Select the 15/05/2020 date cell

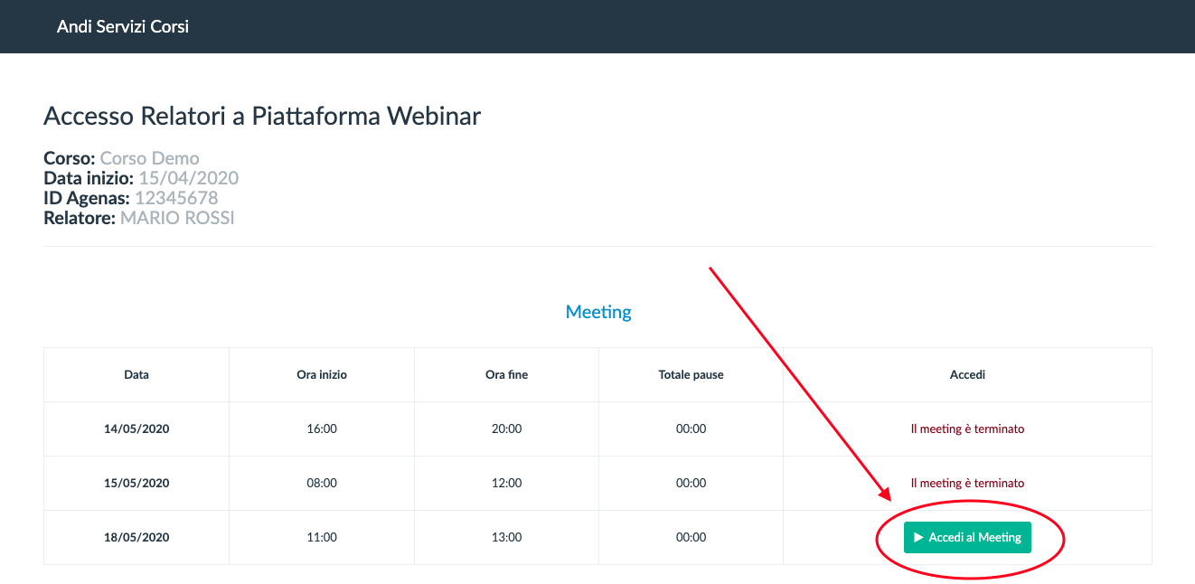pyautogui.click(x=136, y=483)
